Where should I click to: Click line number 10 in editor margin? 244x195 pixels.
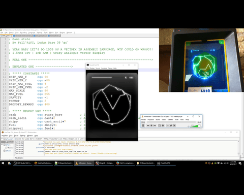[5, 70]
